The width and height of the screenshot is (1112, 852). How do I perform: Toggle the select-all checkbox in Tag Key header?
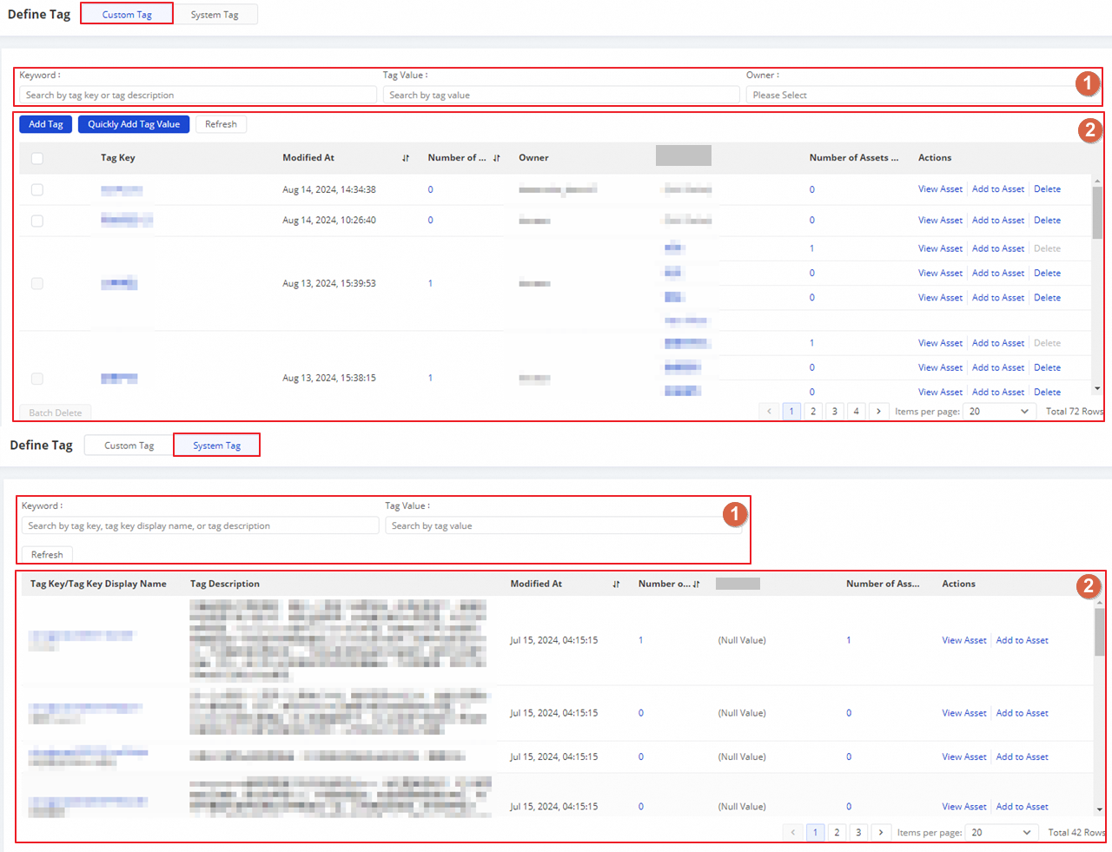coord(37,158)
